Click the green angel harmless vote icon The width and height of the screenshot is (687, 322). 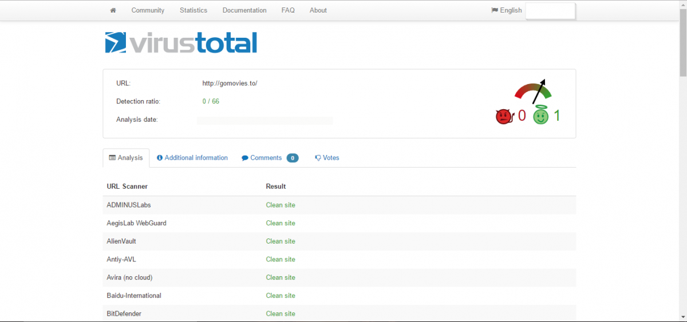click(x=540, y=116)
